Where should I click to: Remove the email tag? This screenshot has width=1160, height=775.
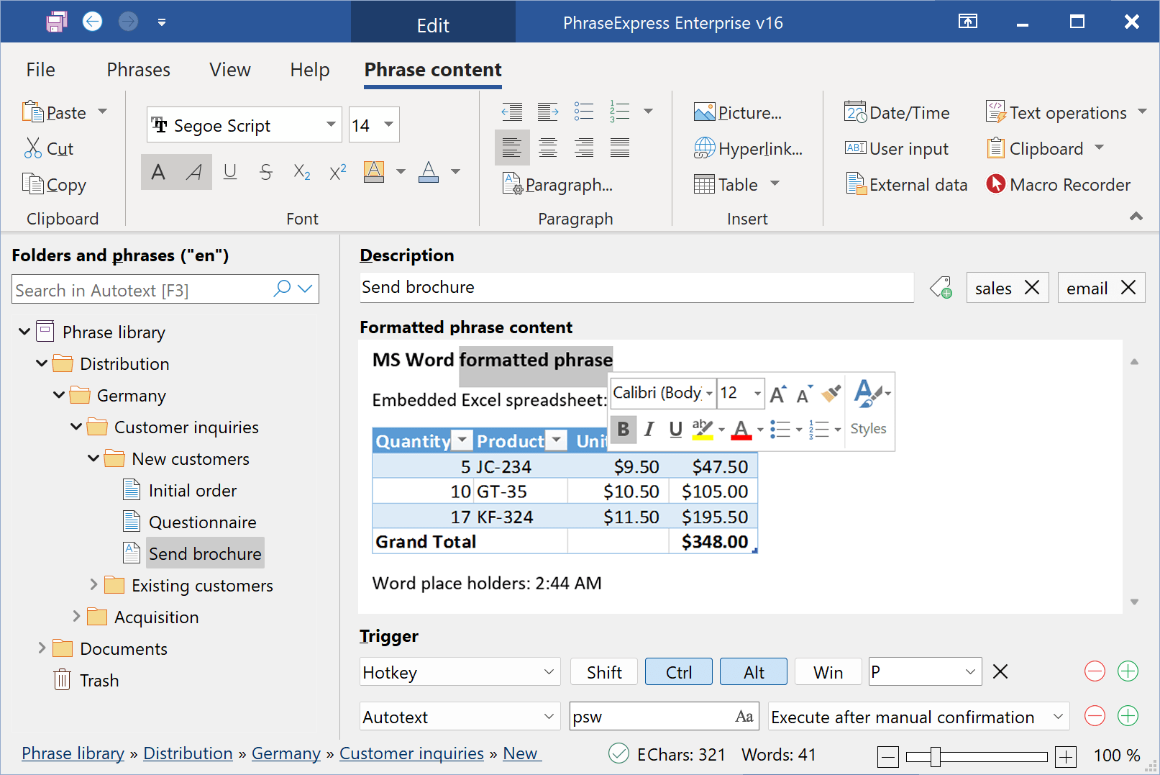coord(1128,288)
